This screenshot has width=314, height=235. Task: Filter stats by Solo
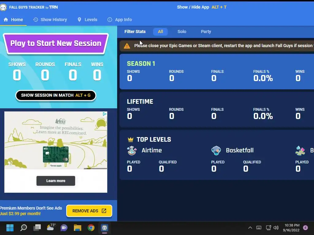182,32
